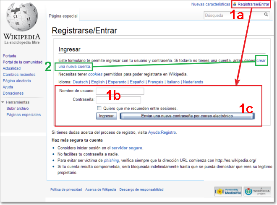Click Nuevas características link

[x=211, y=4]
